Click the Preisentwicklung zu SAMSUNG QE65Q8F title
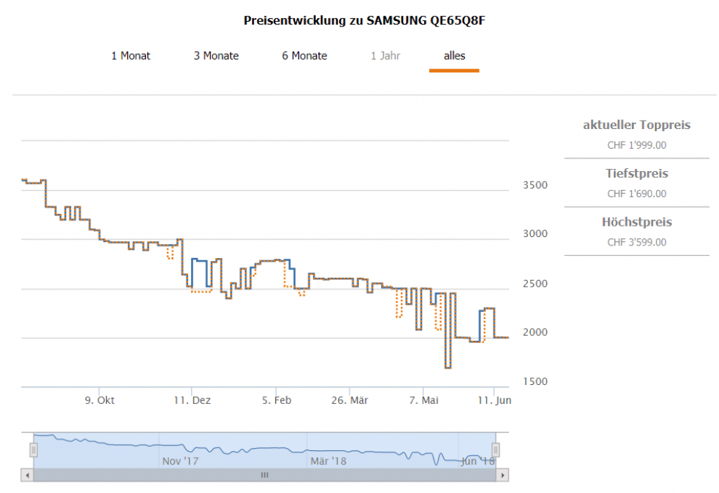Screen dimensions: 719x493 364,20
